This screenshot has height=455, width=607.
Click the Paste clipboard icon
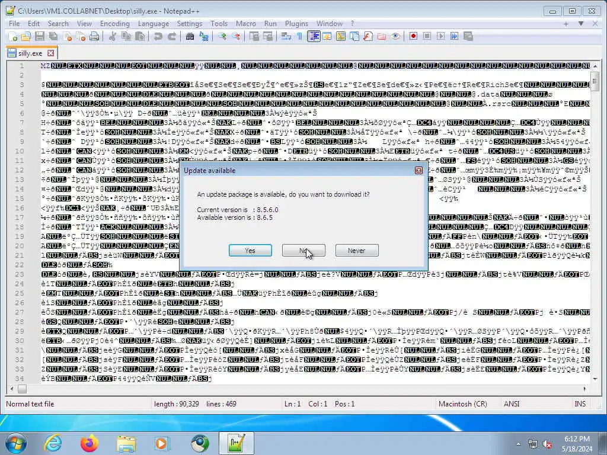tap(140, 36)
